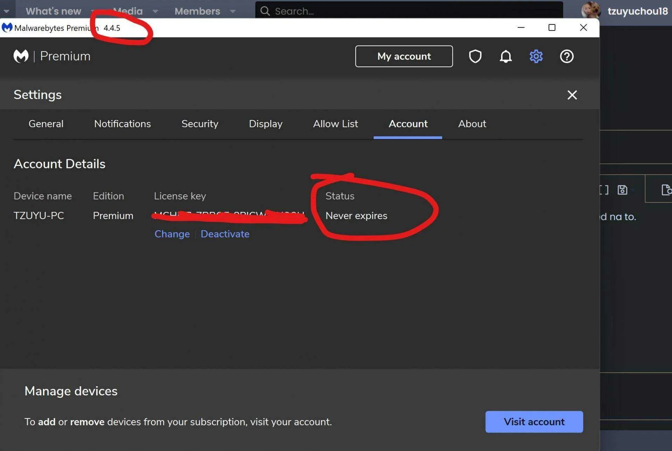Click the Malwarebytes M logo in header
Viewport: 672px width, 451px height.
pos(21,56)
